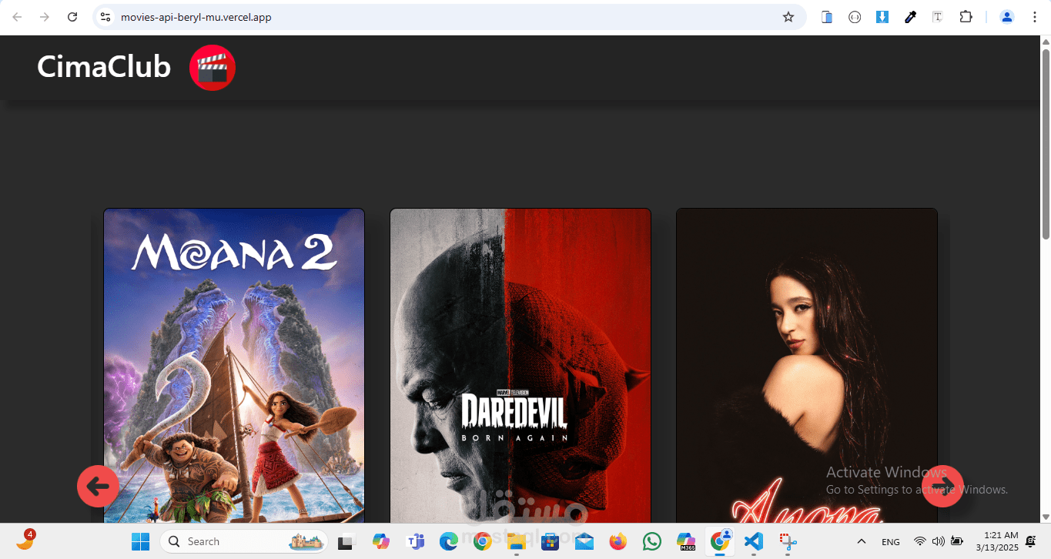Open the blue download arrow extension

[x=882, y=17]
